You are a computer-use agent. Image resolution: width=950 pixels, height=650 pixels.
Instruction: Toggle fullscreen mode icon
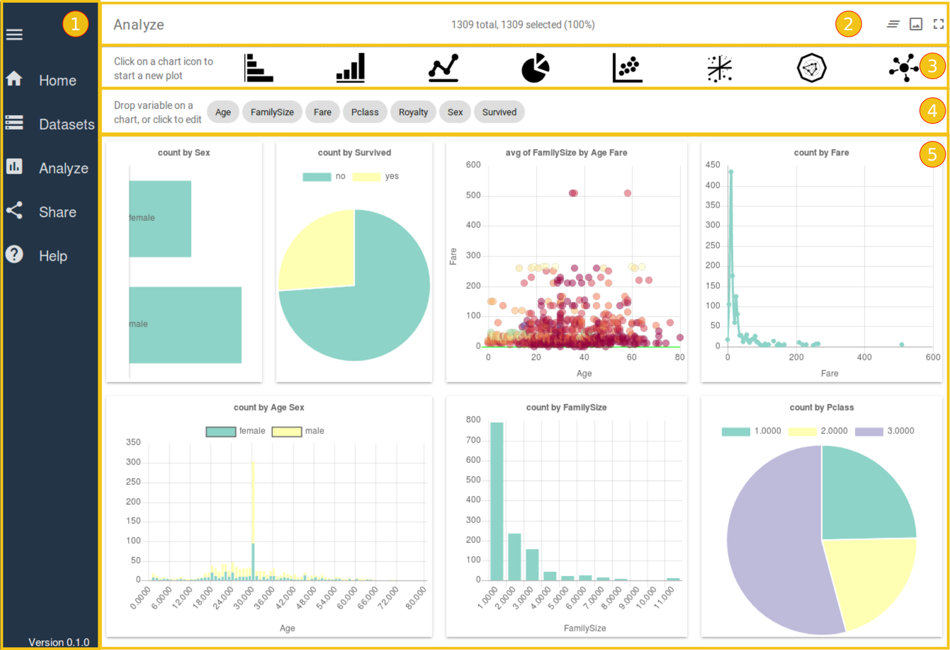[x=939, y=24]
